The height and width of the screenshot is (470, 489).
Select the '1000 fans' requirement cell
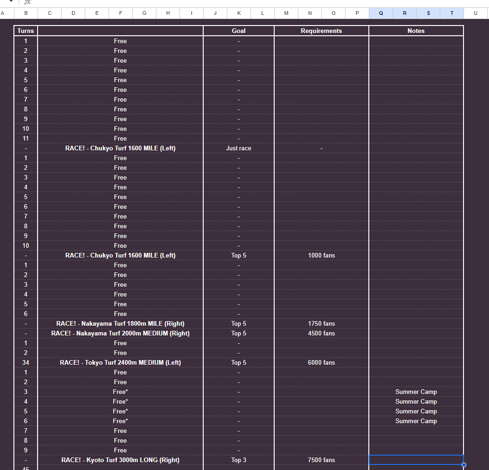click(x=321, y=256)
